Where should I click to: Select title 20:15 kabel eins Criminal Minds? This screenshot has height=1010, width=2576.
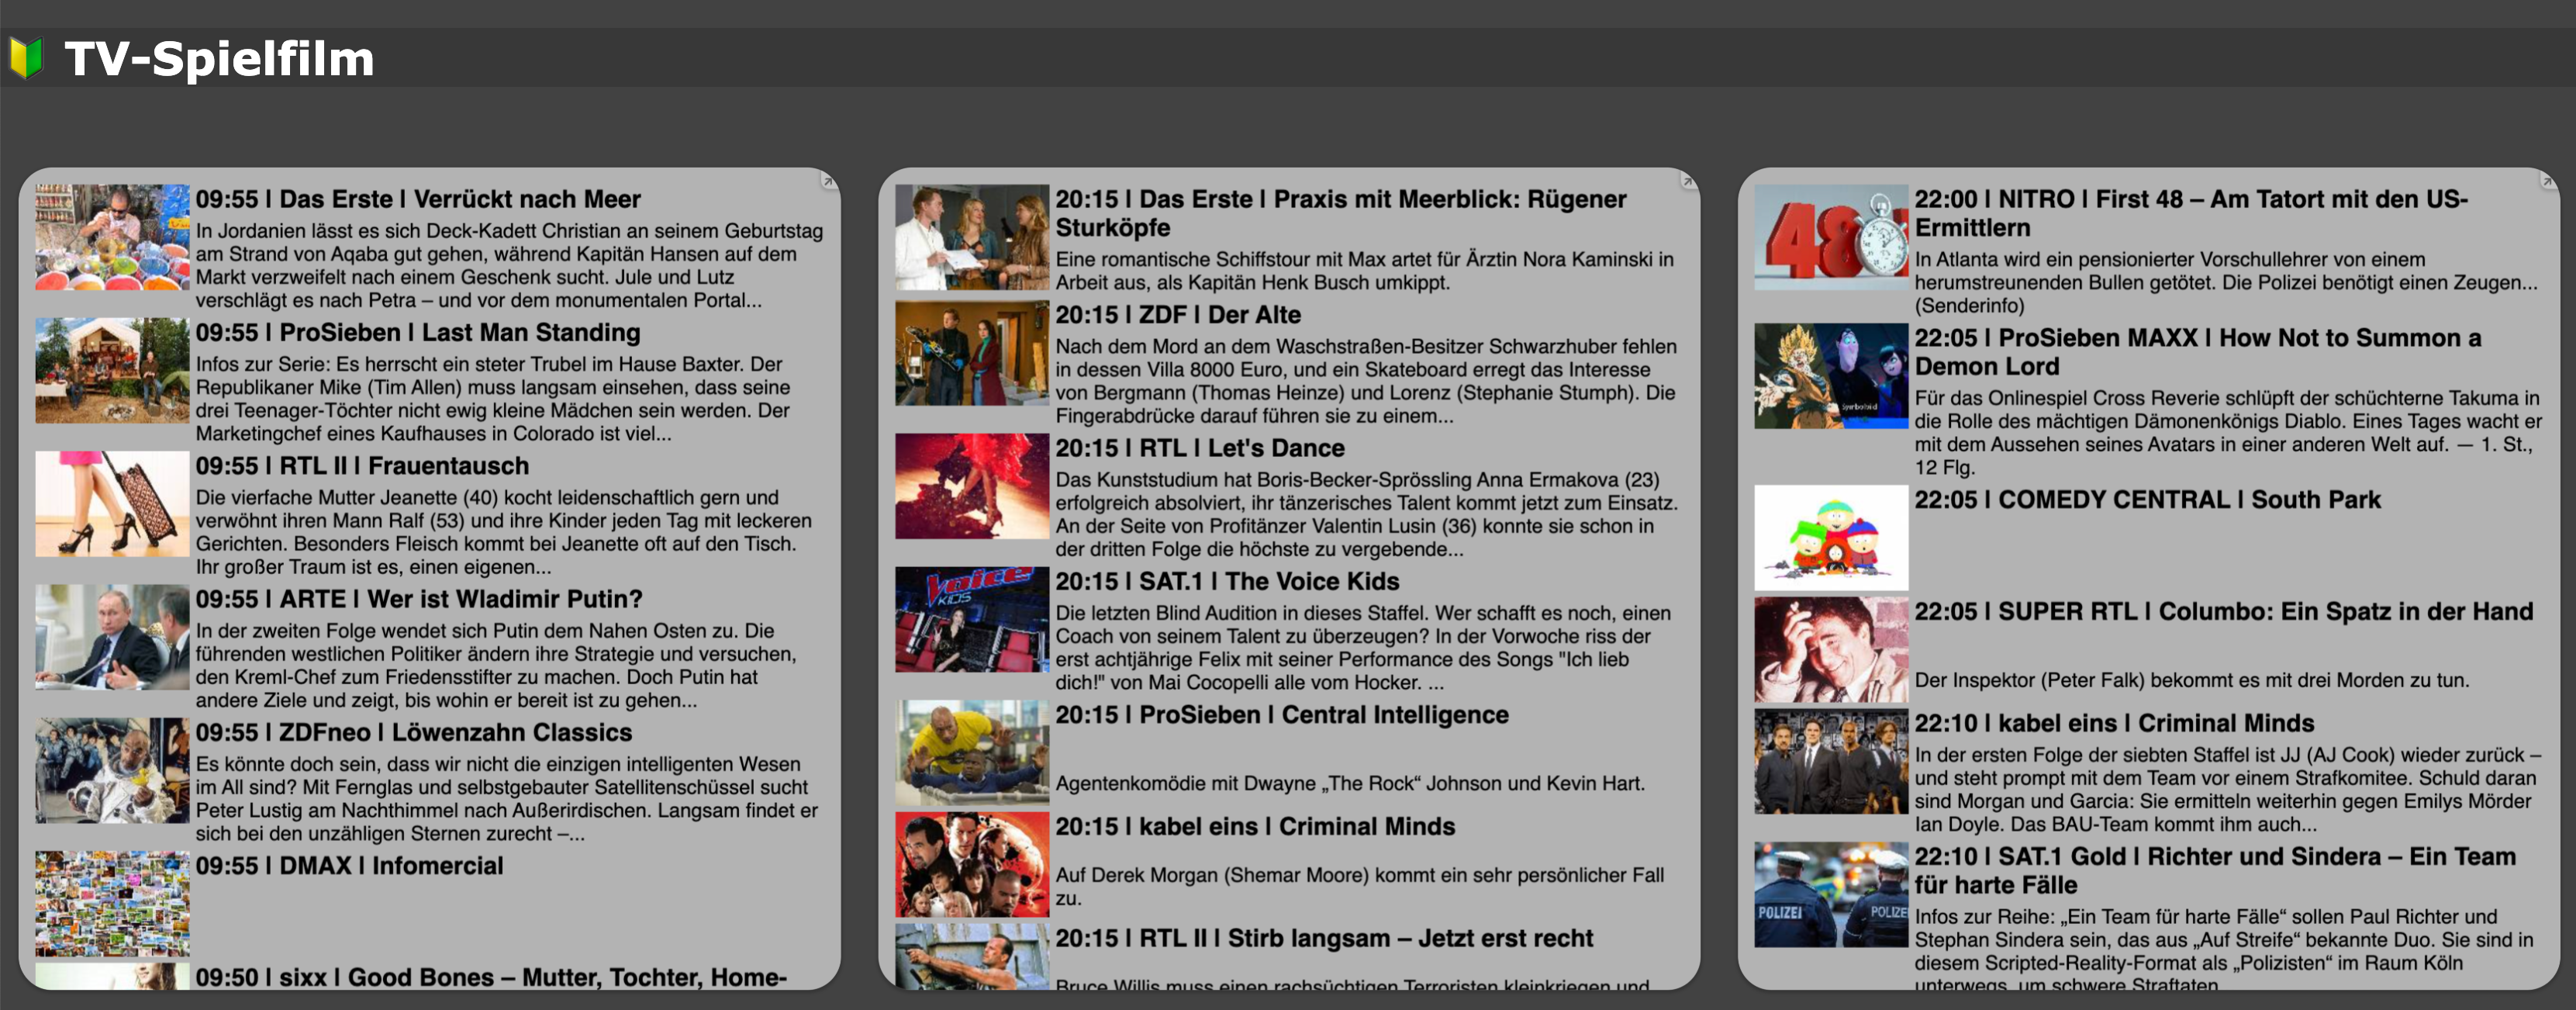click(1255, 826)
